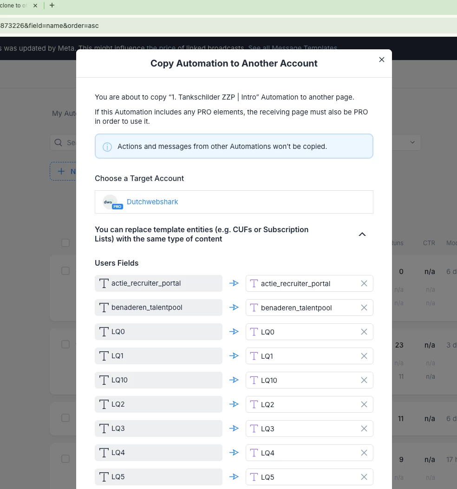Open a new browser tab
This screenshot has height=489, width=457.
(52, 6)
